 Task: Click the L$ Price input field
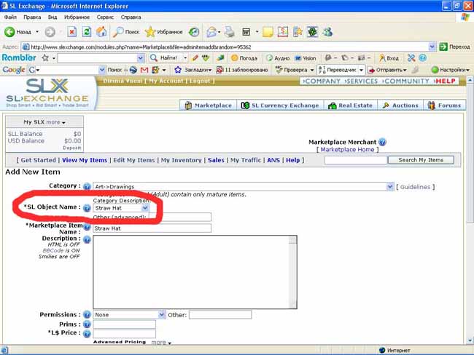(x=124, y=334)
